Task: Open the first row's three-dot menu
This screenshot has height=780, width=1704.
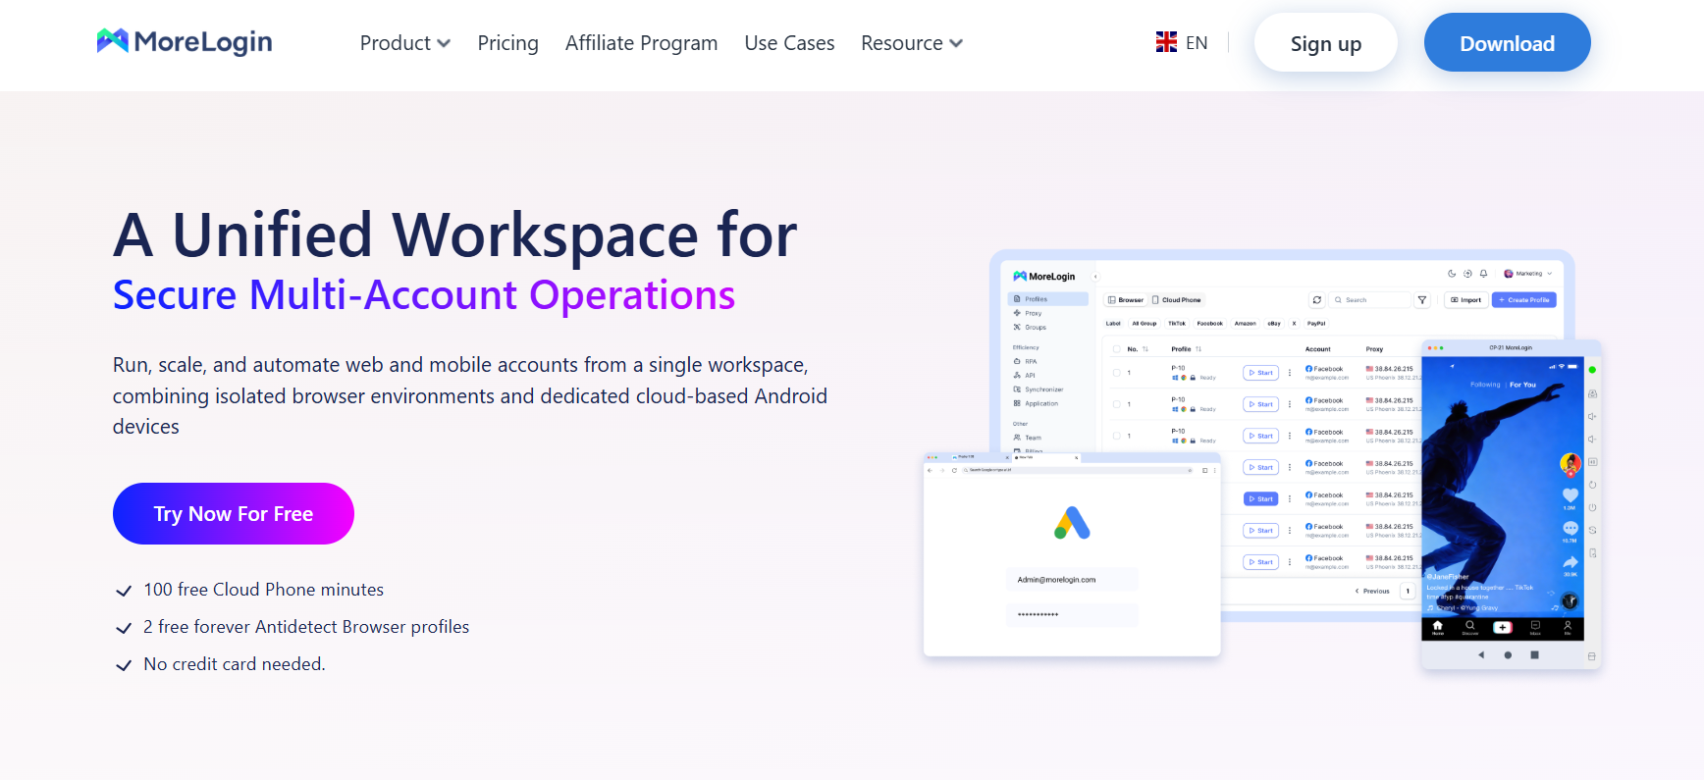Action: coord(1290,373)
